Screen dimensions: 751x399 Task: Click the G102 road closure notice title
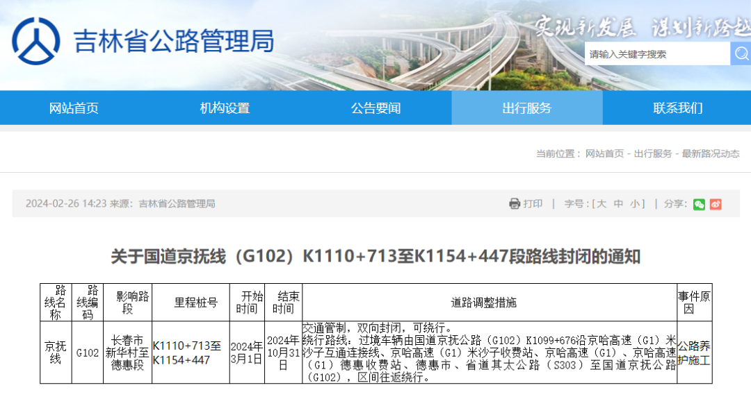tap(375, 257)
